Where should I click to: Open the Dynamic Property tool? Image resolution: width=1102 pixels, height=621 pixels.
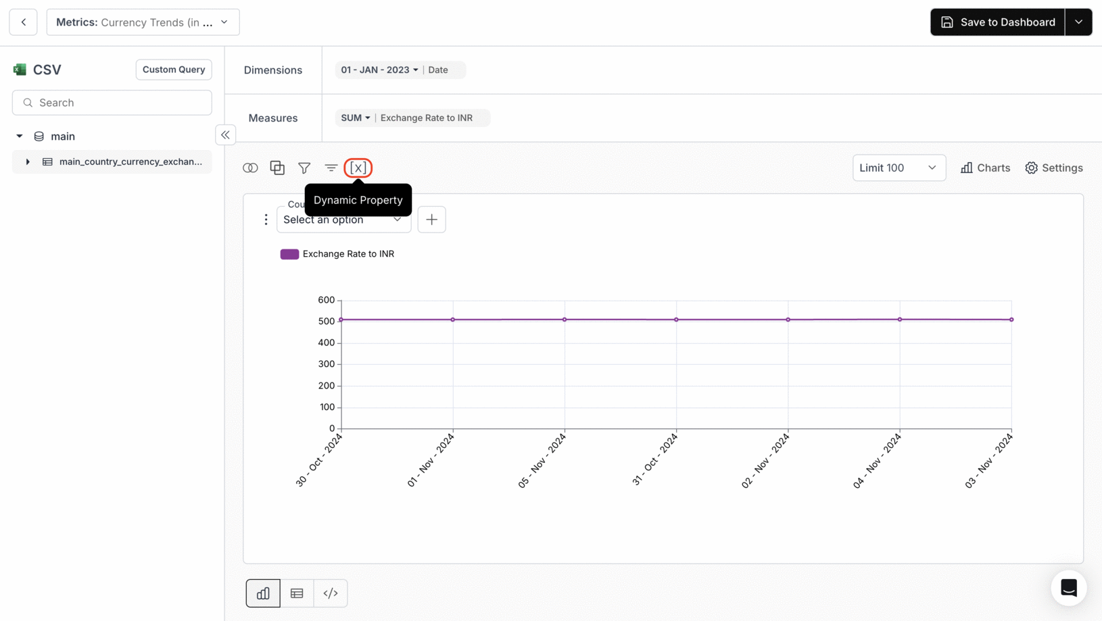point(358,168)
